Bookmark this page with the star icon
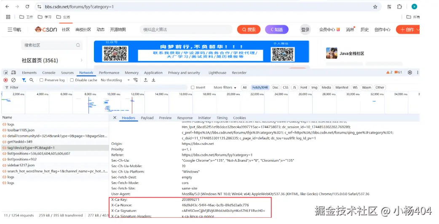The image size is (439, 224). [375, 7]
